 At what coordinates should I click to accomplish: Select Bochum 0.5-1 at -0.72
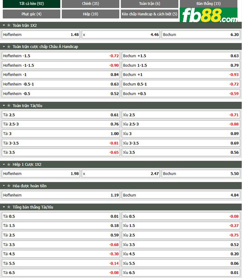click(x=181, y=84)
